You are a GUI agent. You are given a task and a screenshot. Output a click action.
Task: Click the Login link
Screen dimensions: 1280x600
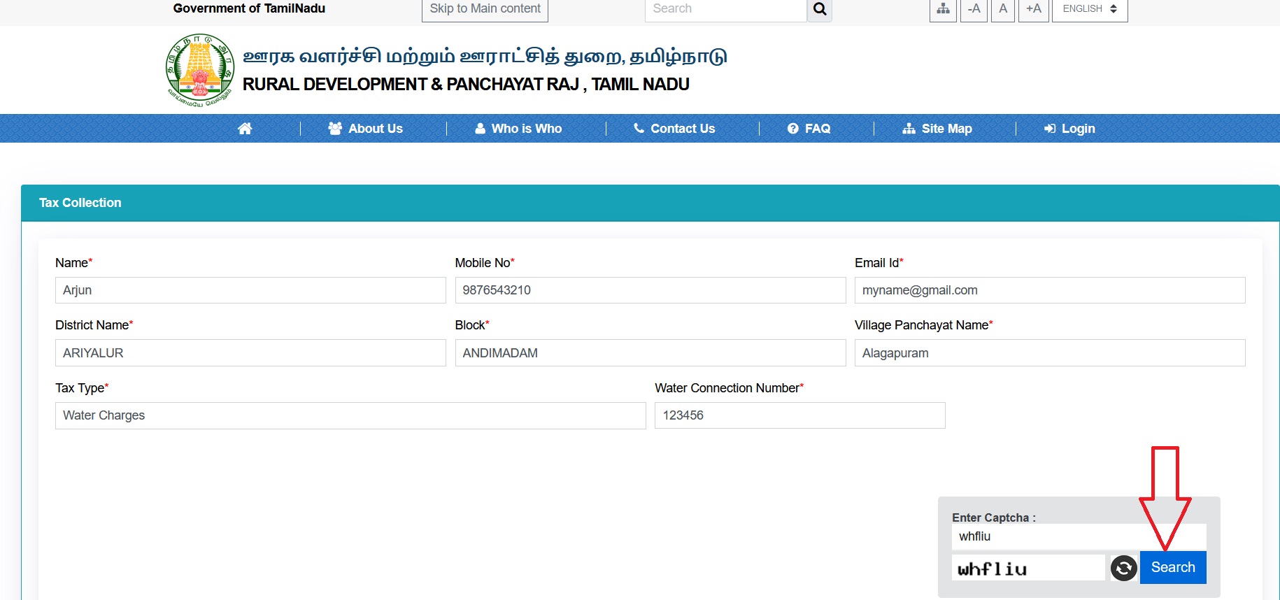[x=1069, y=129]
